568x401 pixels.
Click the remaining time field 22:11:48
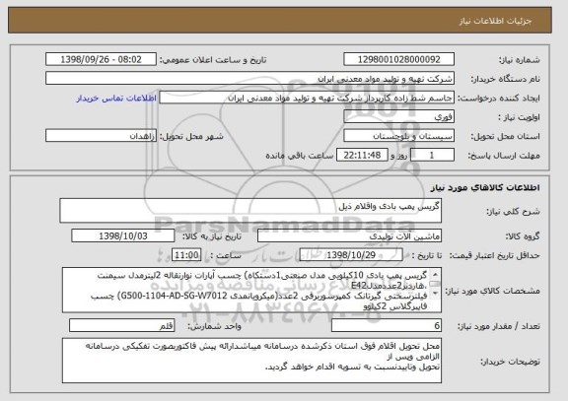coord(362,156)
